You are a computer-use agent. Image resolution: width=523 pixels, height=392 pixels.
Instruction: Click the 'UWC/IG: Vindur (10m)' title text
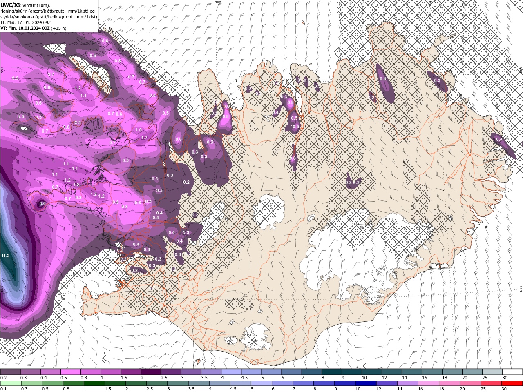coord(25,5)
